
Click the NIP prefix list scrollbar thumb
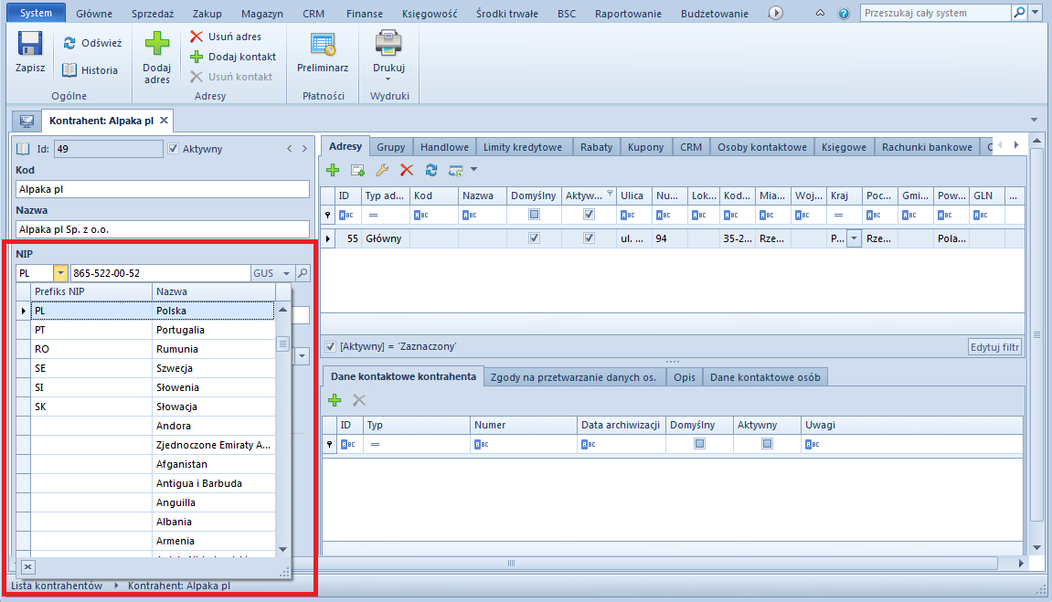[x=282, y=343]
